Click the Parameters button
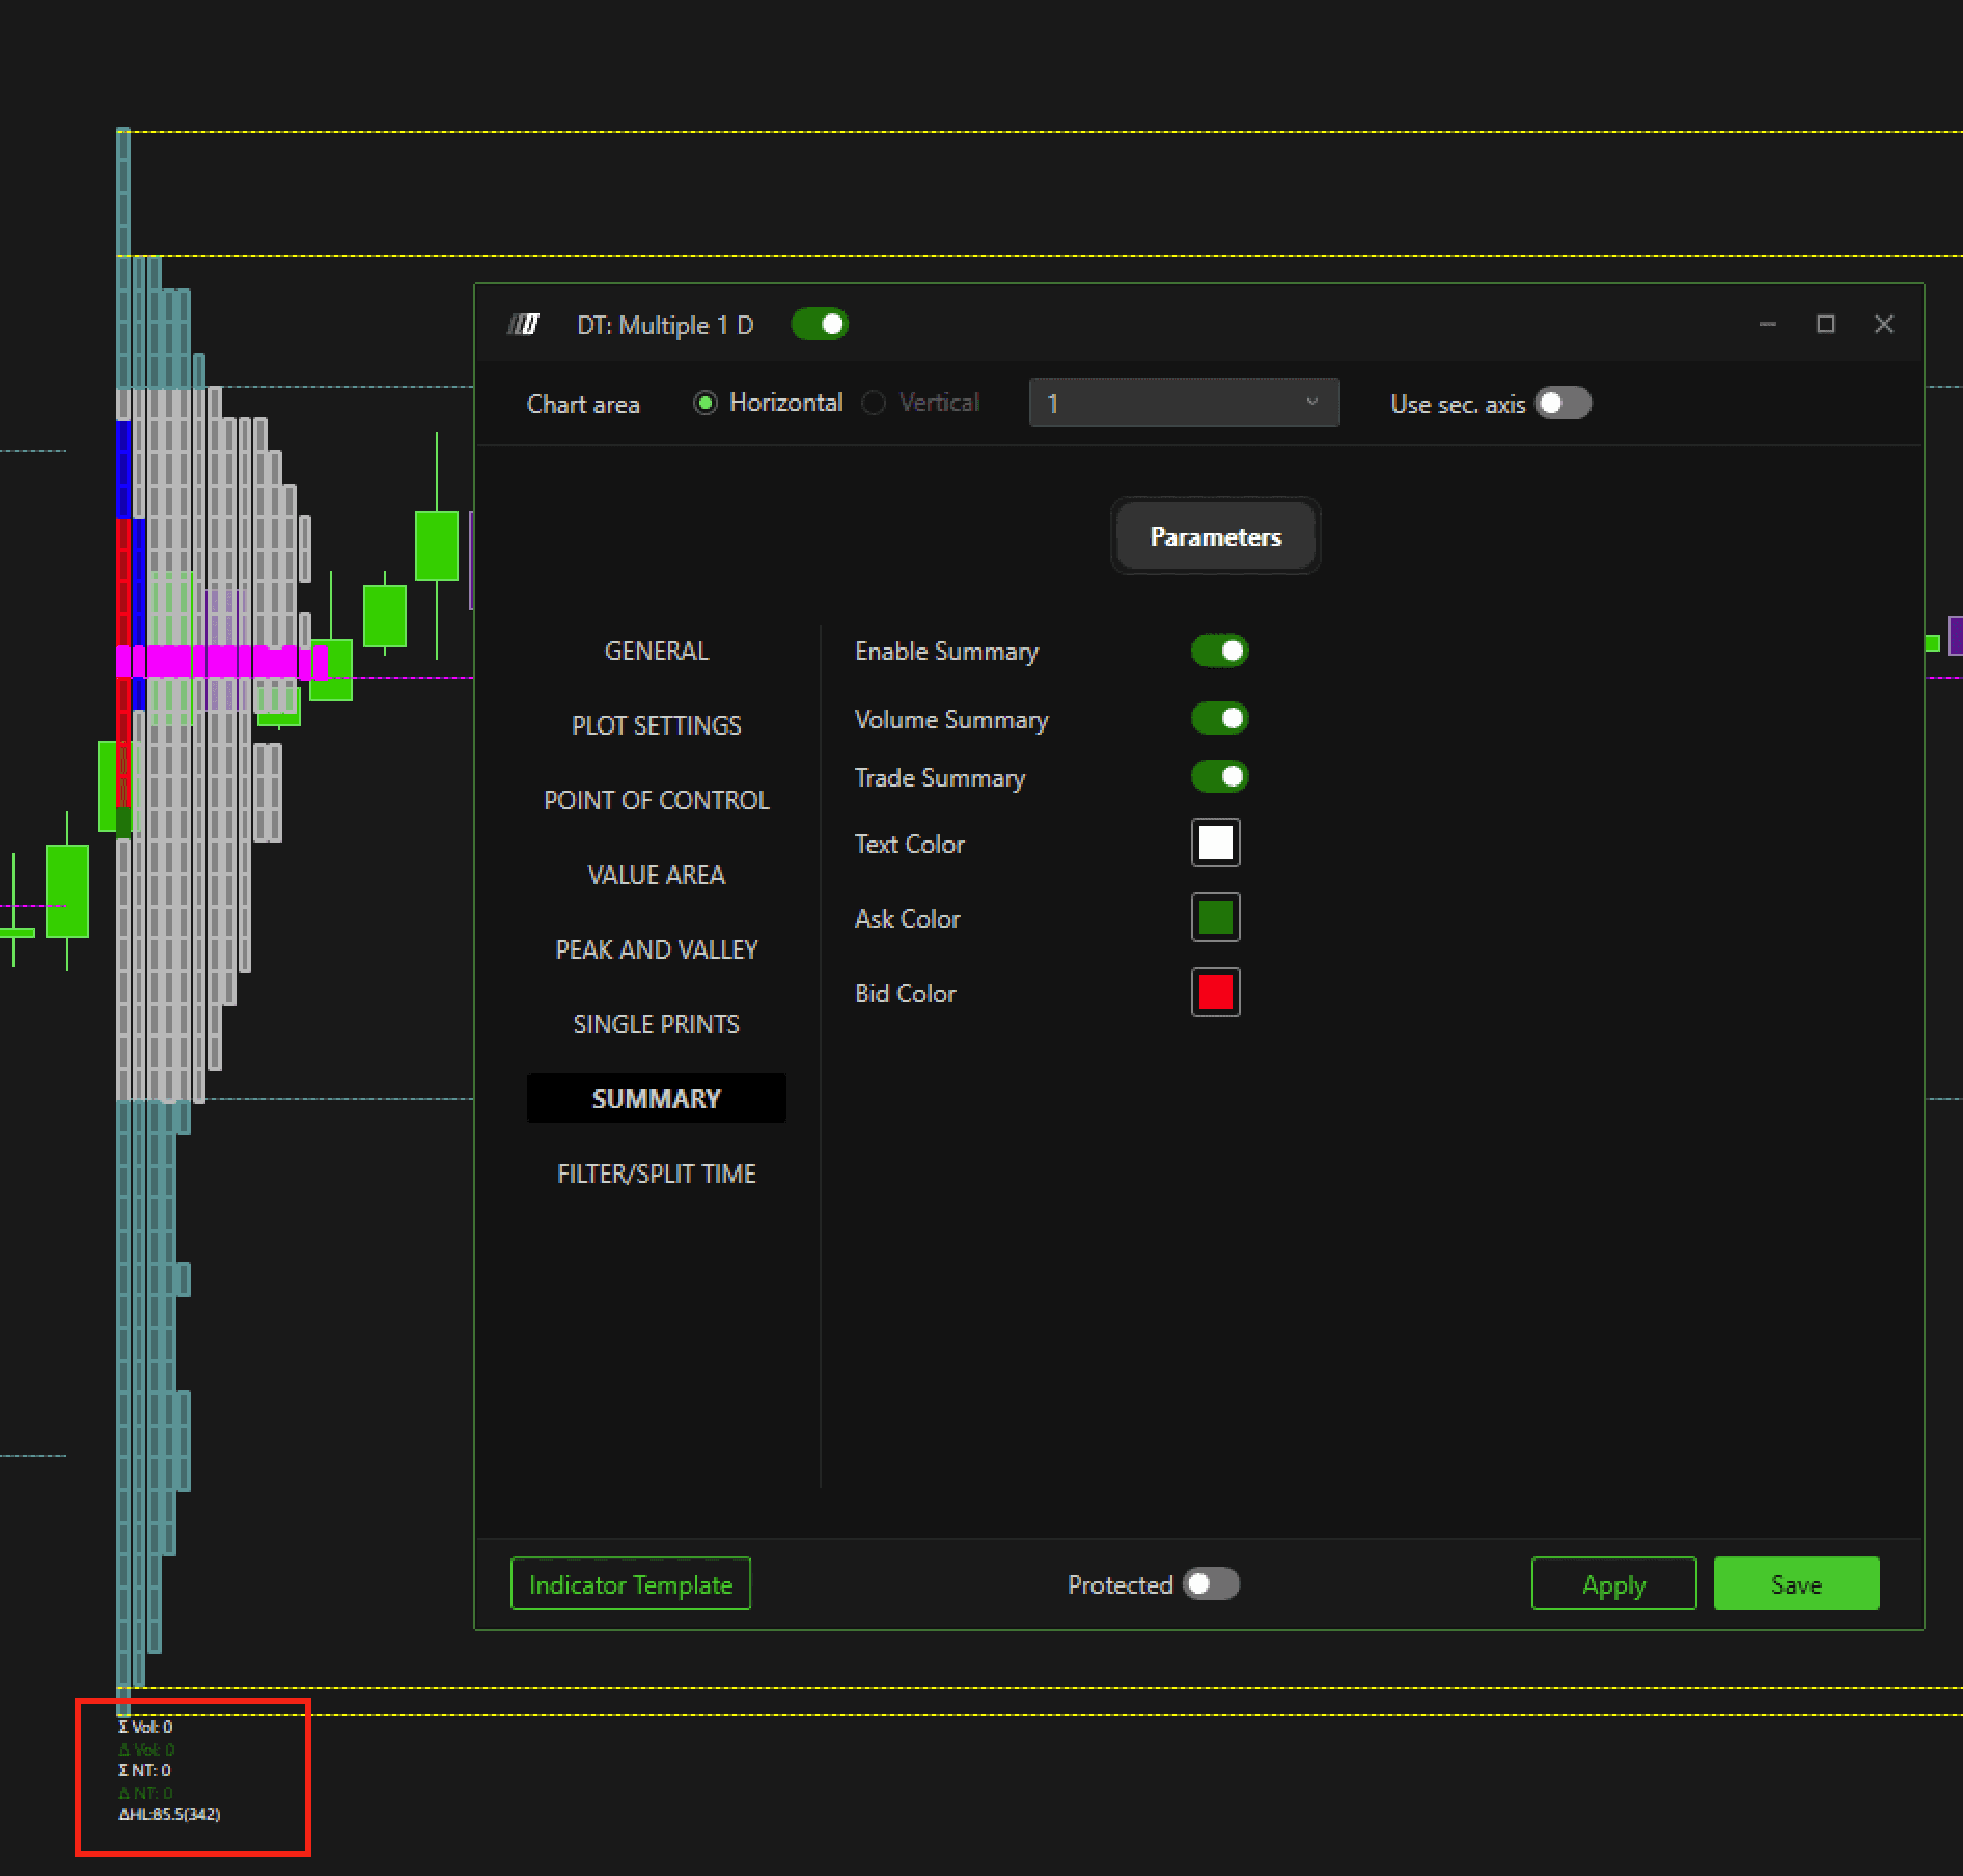 pos(1215,537)
